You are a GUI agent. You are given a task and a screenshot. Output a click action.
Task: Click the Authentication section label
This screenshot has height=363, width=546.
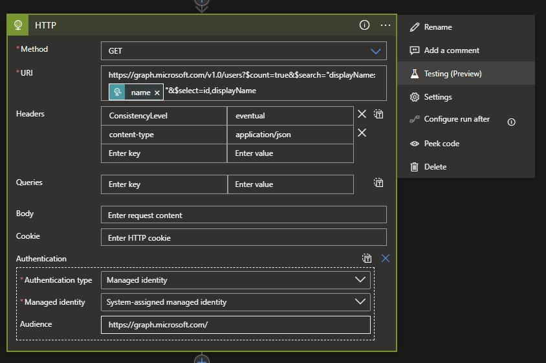tap(41, 259)
